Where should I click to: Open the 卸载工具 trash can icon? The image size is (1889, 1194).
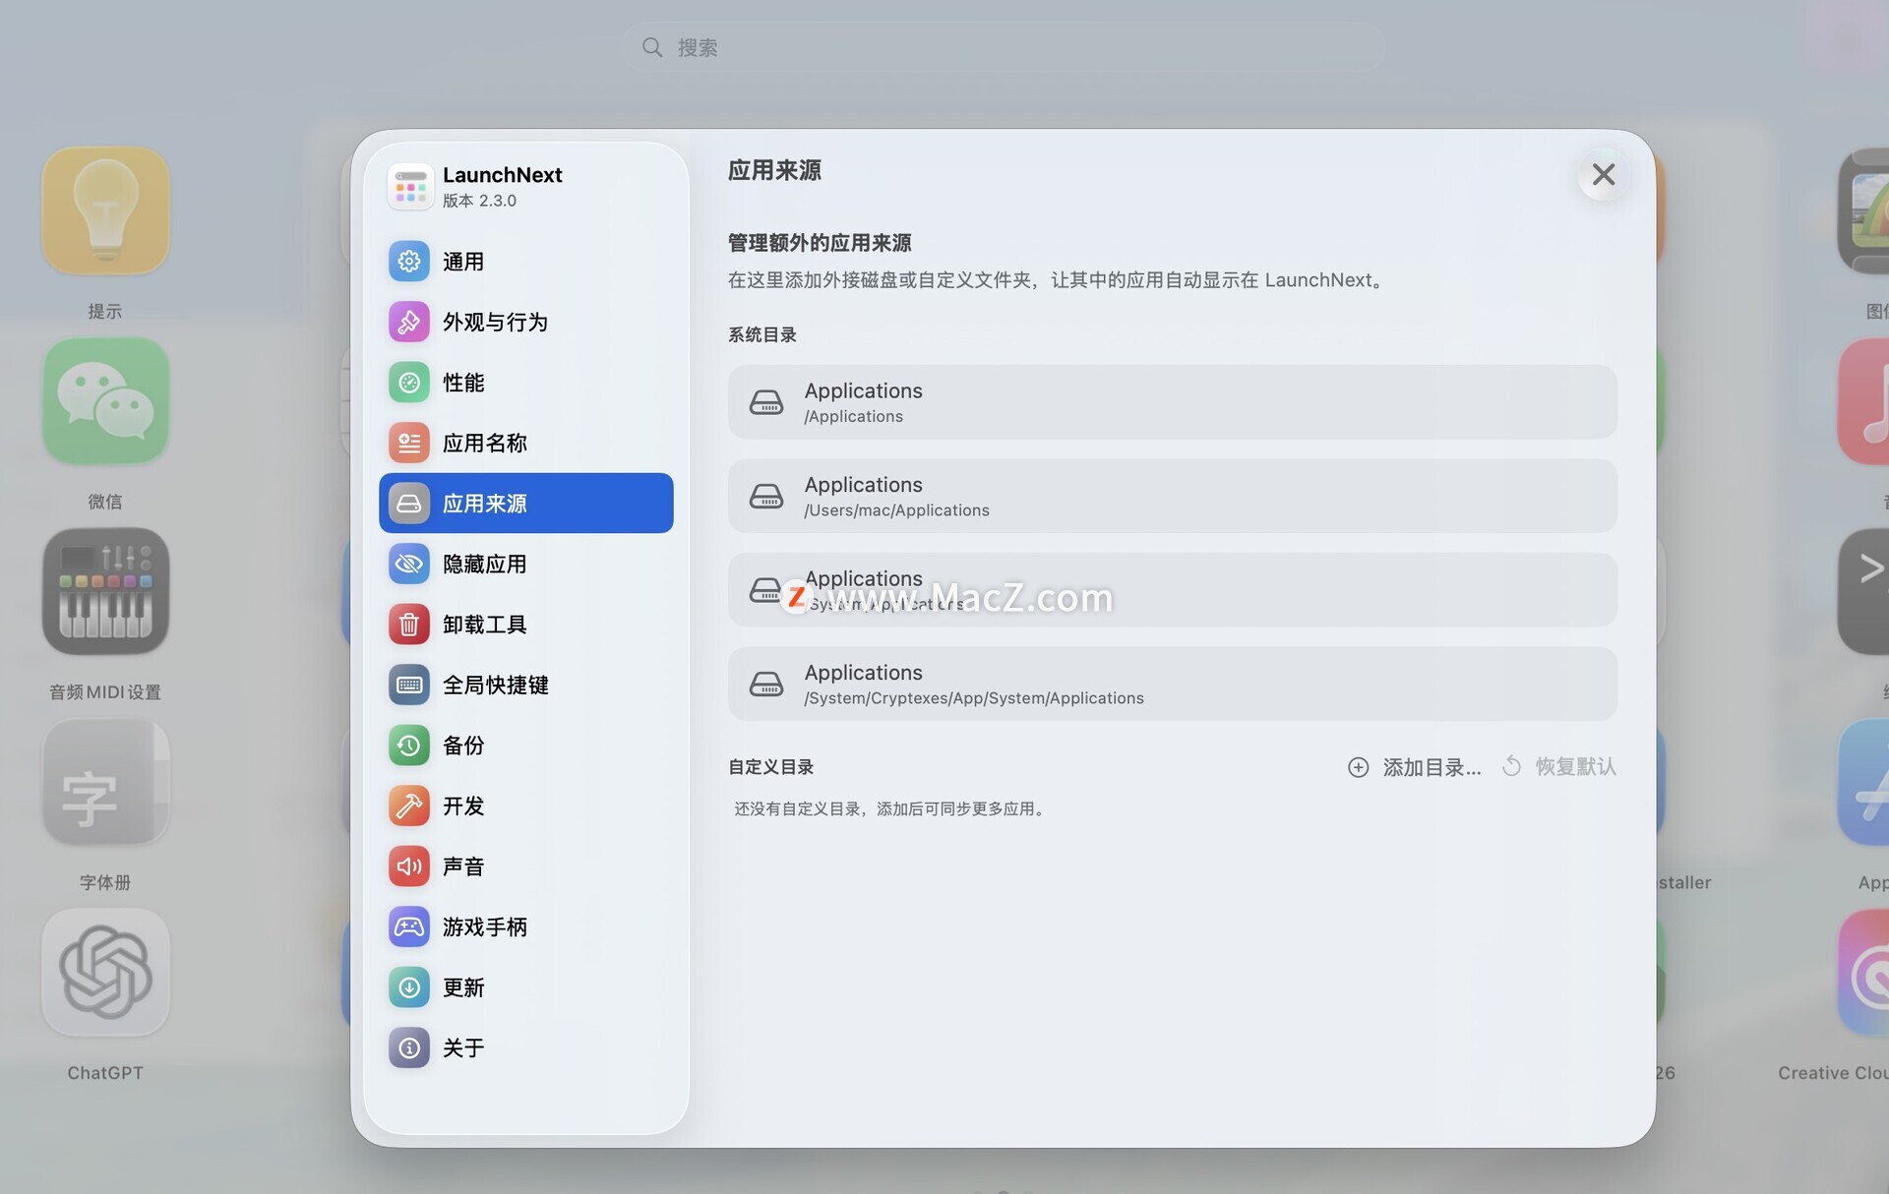tap(409, 625)
